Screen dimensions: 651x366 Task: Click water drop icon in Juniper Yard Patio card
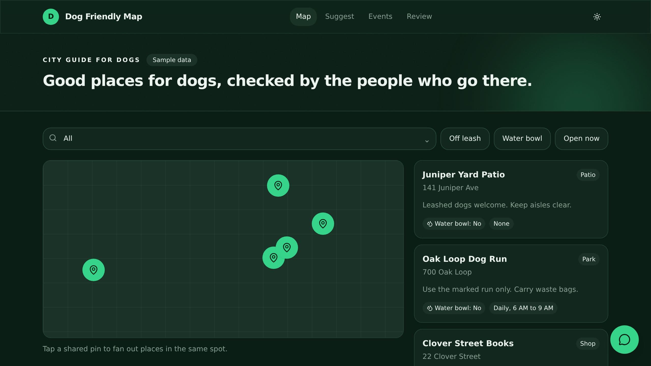[430, 224]
